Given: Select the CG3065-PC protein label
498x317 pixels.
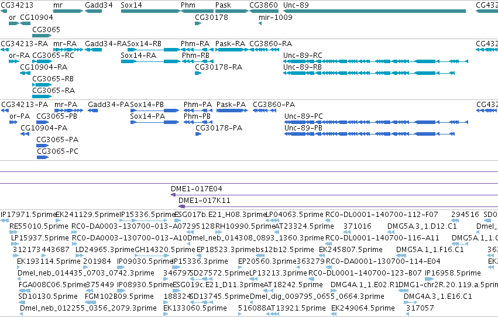Looking at the screenshot, I should [57, 151].
